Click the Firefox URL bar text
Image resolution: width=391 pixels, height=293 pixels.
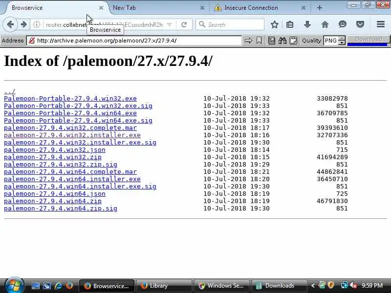104,24
